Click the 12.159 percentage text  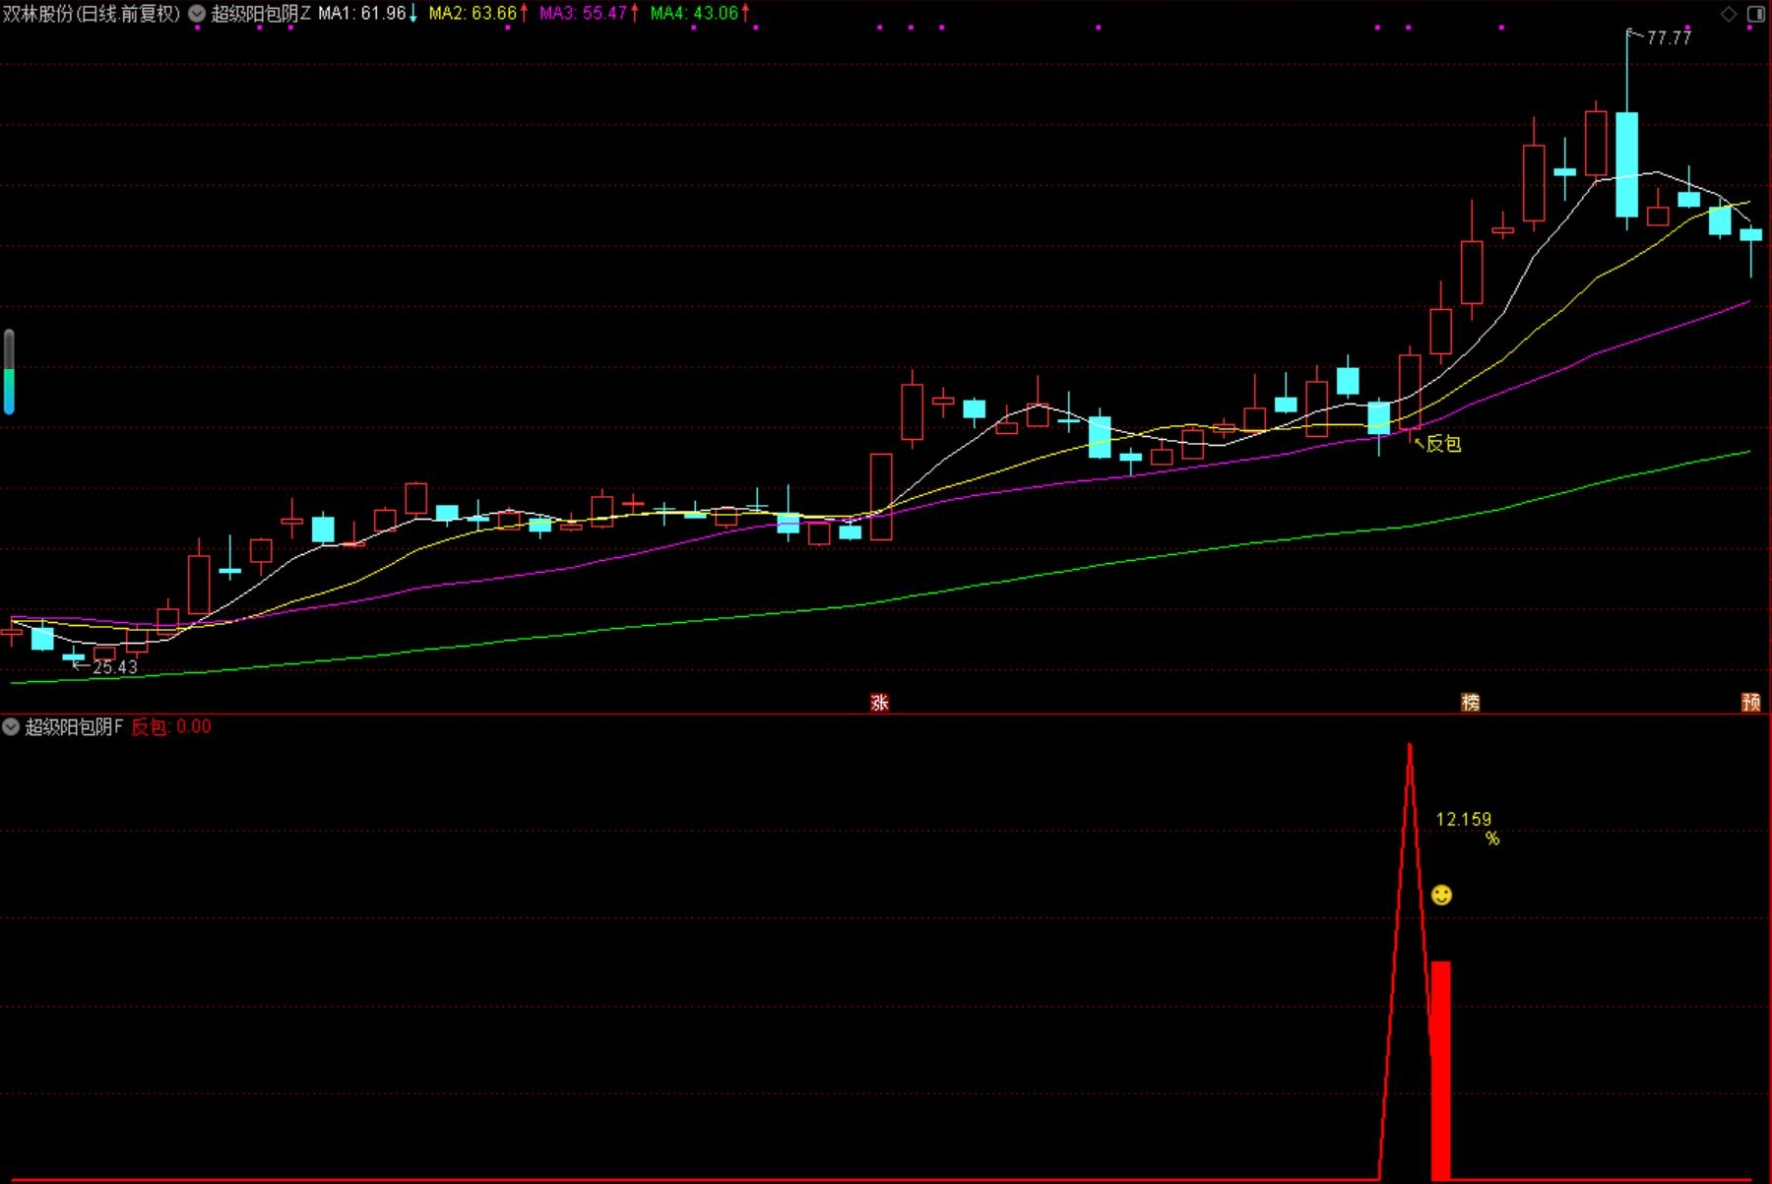[1464, 819]
